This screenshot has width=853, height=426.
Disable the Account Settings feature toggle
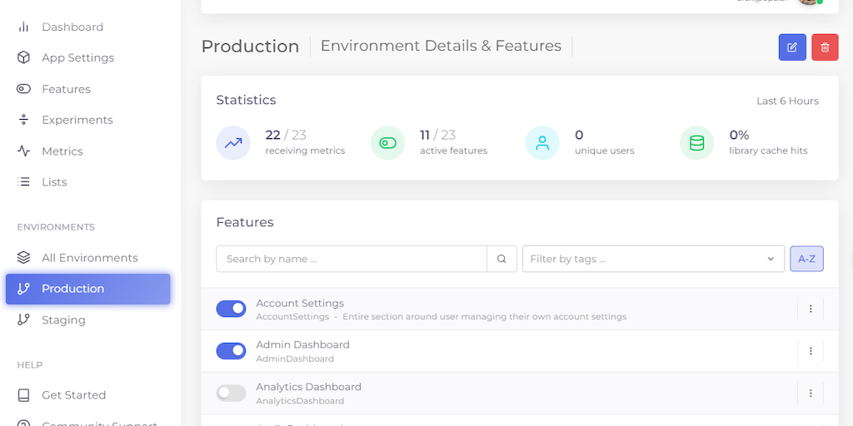pos(231,309)
